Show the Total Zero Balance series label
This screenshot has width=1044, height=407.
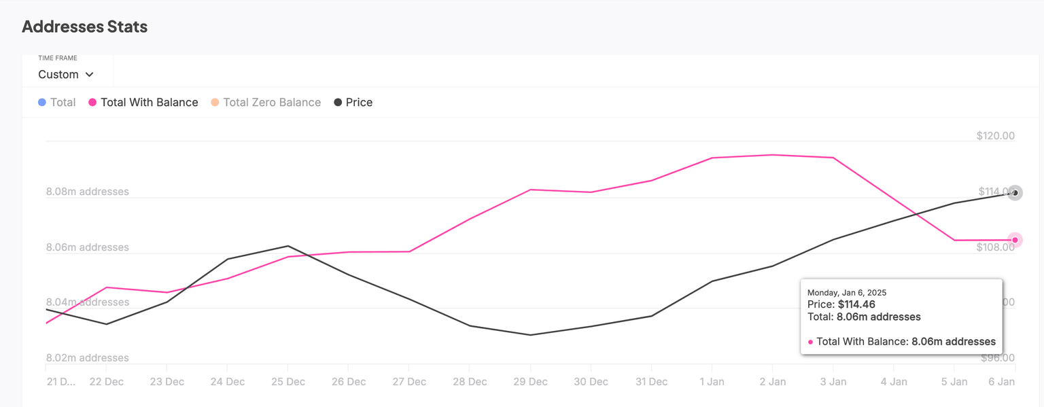272,103
